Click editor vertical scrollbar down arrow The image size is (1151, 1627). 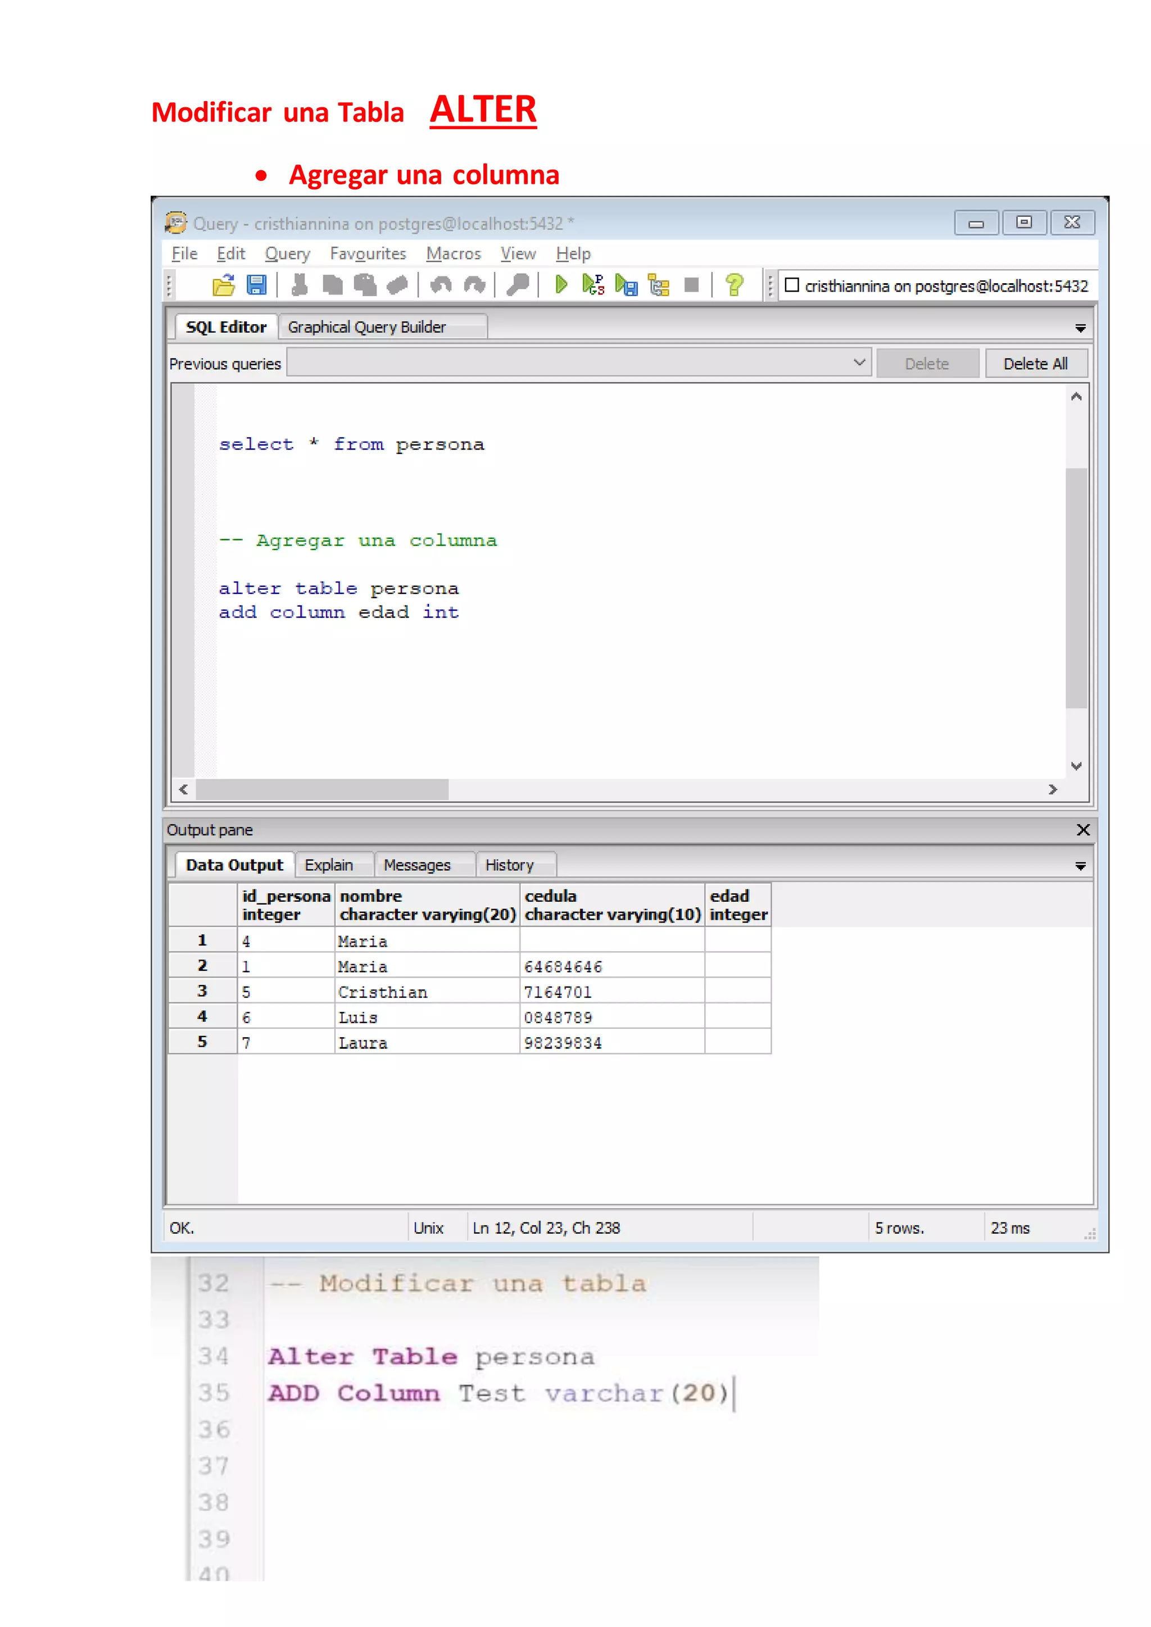pyautogui.click(x=1076, y=766)
